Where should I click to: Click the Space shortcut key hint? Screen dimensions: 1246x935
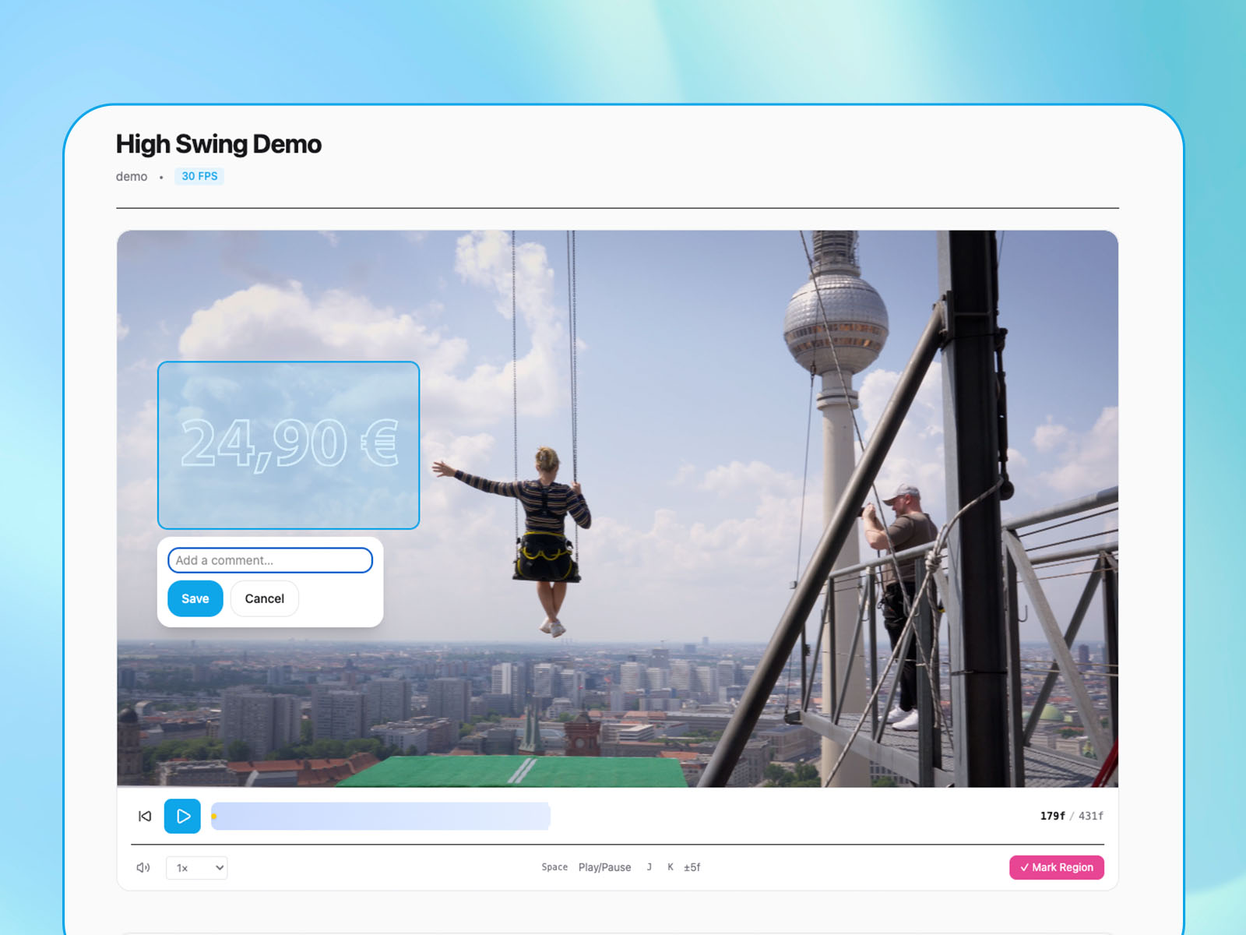(554, 867)
